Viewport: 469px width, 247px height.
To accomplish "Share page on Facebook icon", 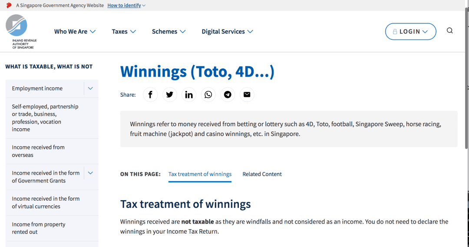I will 150,94.
